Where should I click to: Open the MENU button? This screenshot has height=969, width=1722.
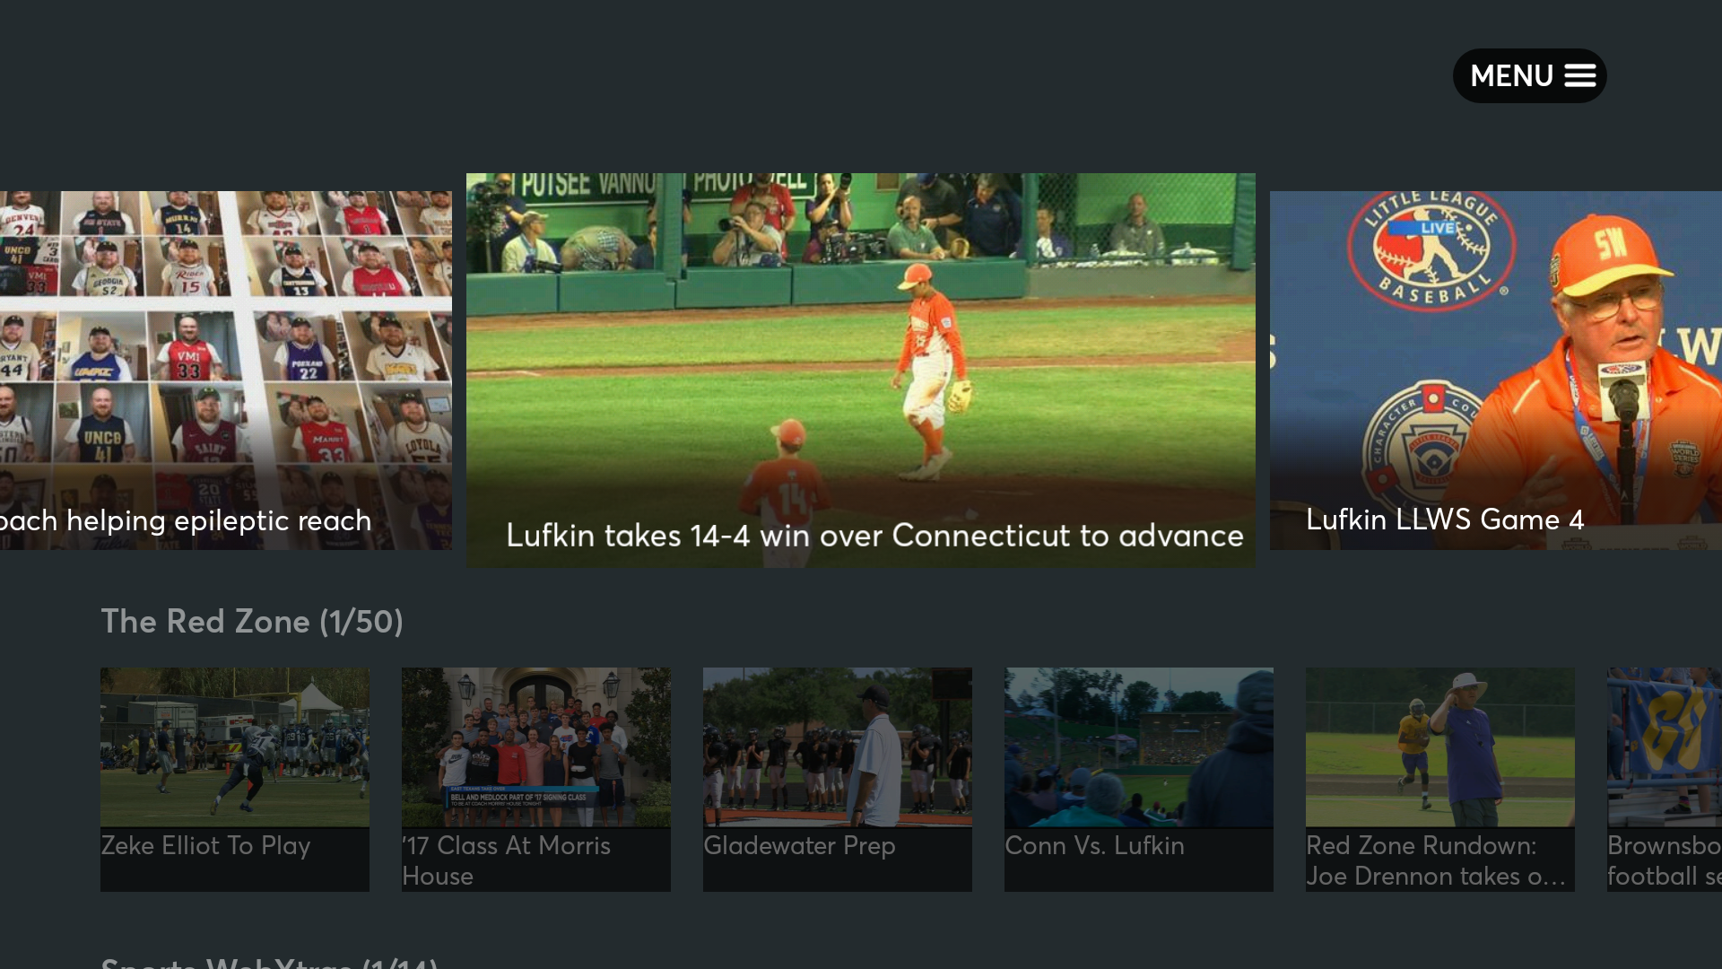1527,75
